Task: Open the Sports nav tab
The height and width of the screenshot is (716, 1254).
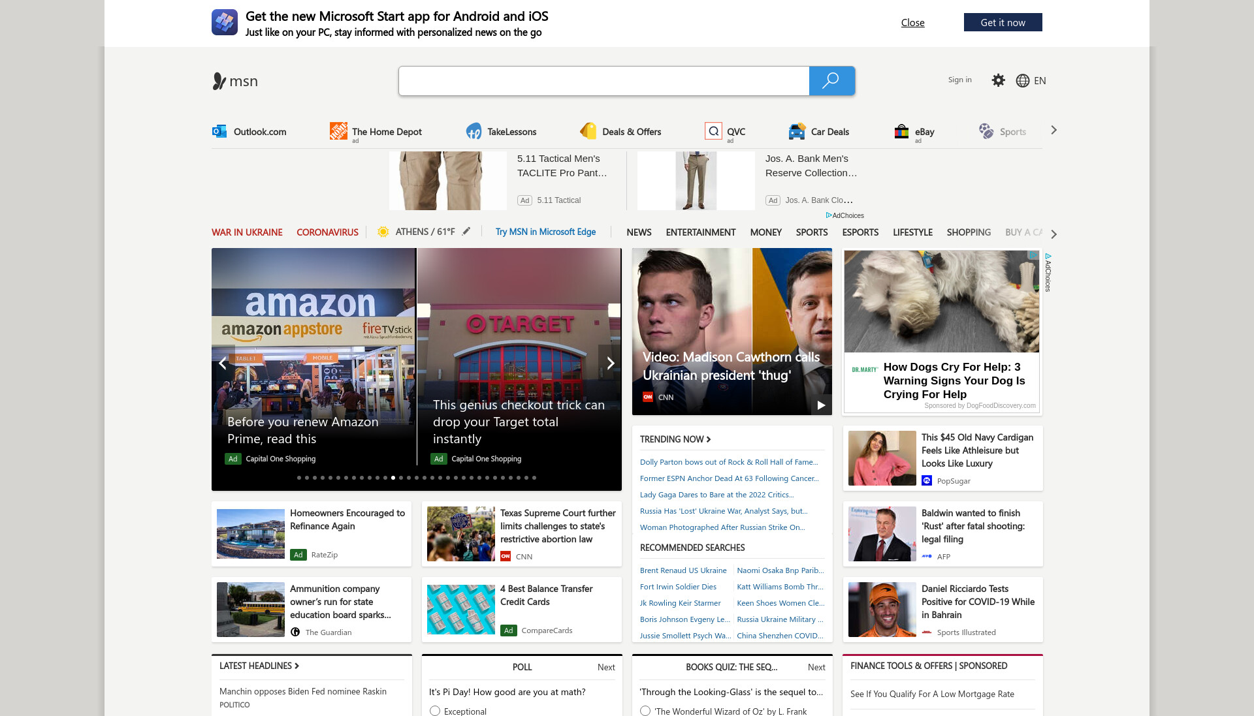Action: point(812,232)
